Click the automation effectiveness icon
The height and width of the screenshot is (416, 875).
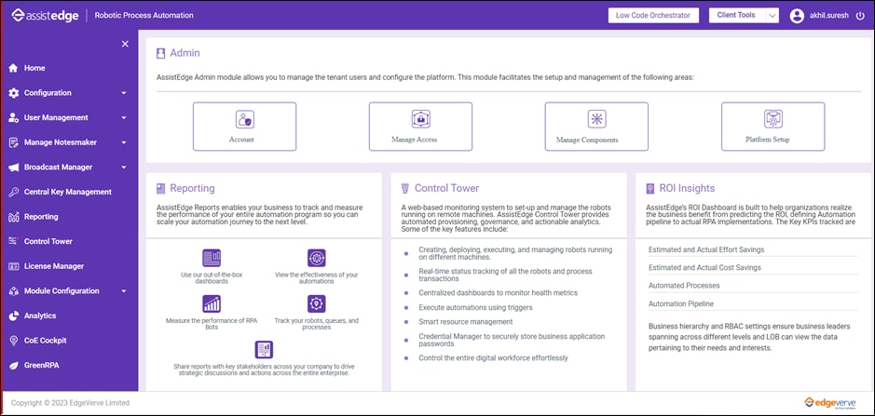[317, 258]
